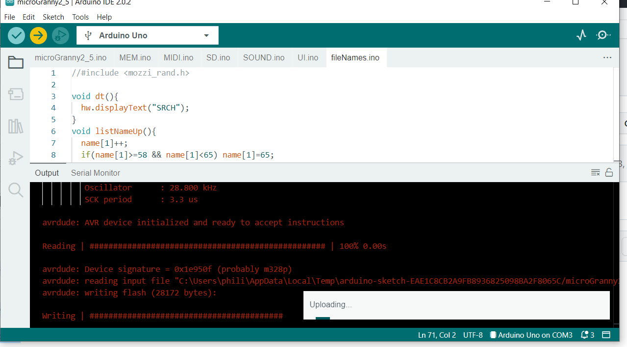
Task: Open the hidden tabs overflow menu
Action: tap(607, 57)
